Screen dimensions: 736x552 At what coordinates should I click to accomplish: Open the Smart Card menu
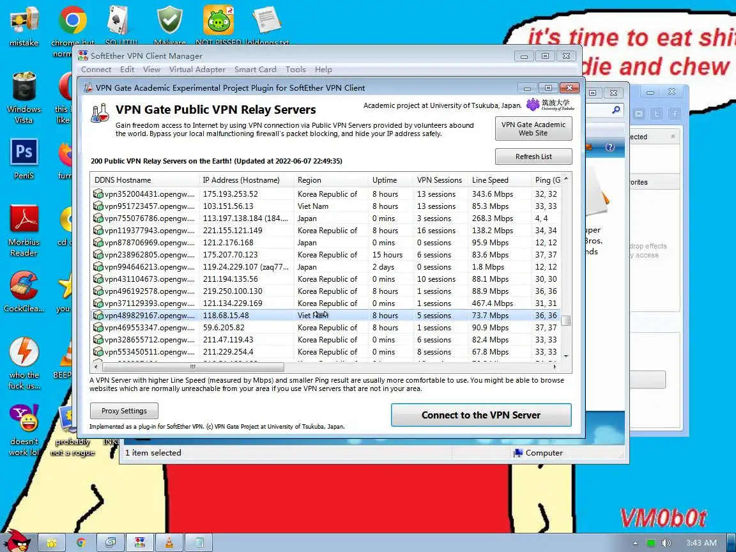[256, 70]
